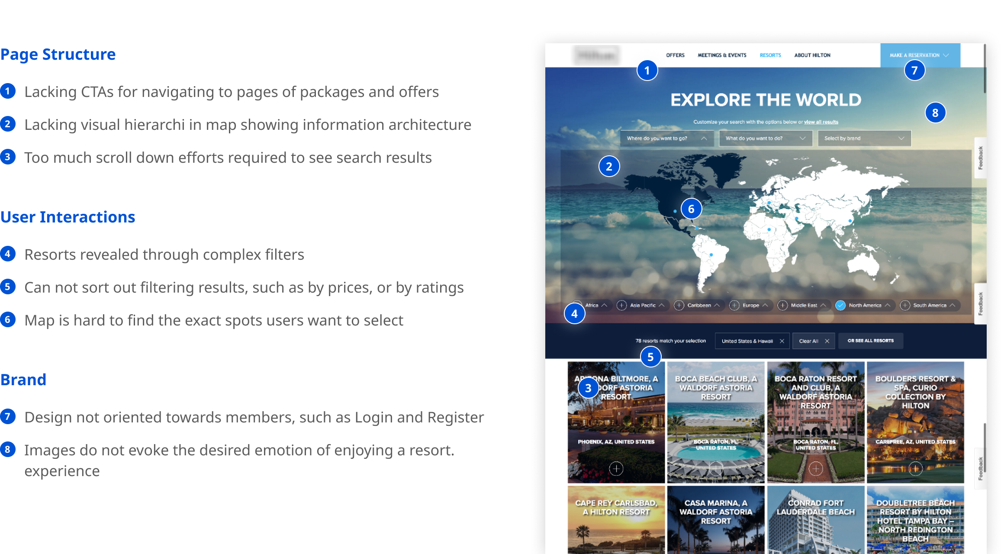The width and height of the screenshot is (1004, 554).
Task: Click the blurred Hilton logo in header
Action: (x=596, y=55)
